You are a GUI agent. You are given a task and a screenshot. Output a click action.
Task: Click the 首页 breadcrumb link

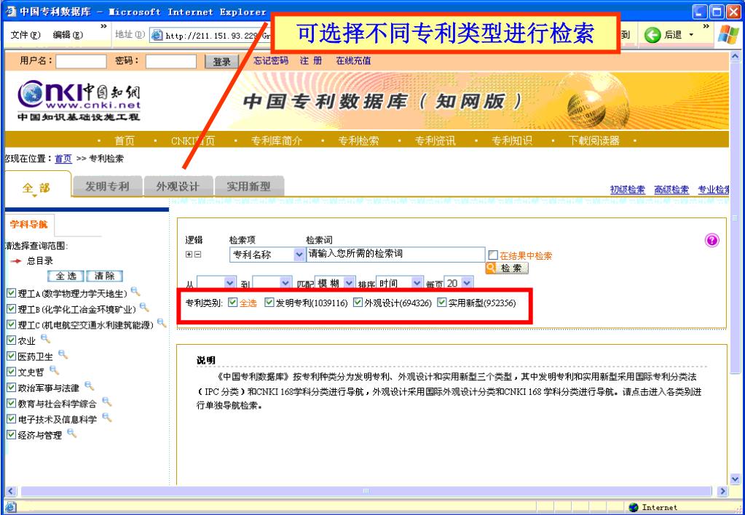63,159
